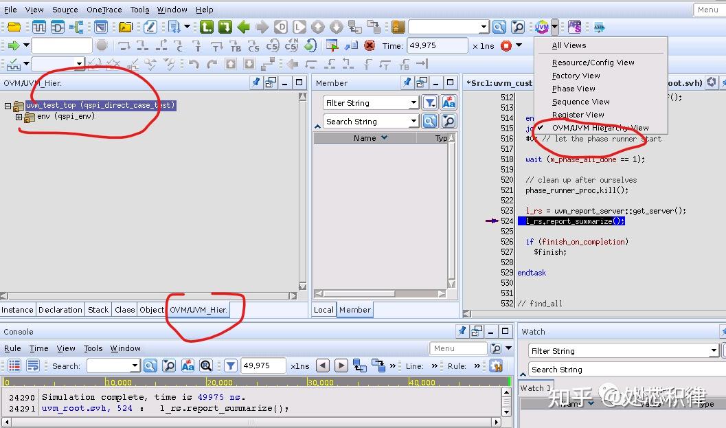Click the Time value input field

point(437,46)
